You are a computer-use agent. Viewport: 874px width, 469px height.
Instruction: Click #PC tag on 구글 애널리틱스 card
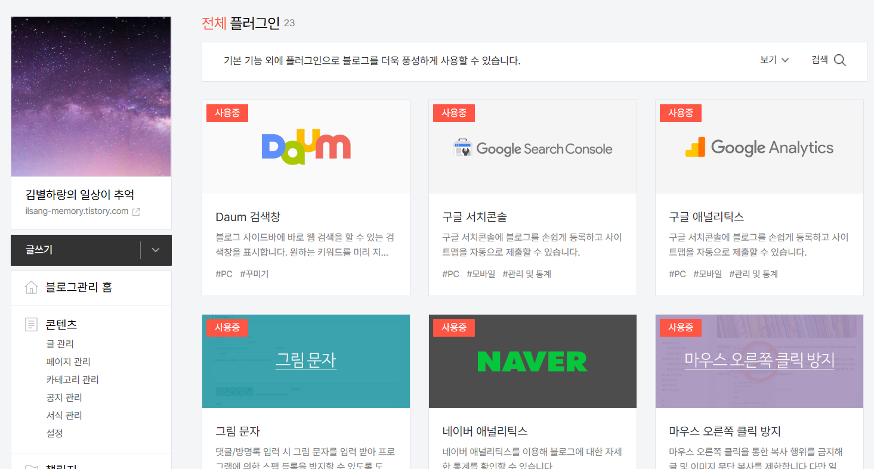[677, 274]
